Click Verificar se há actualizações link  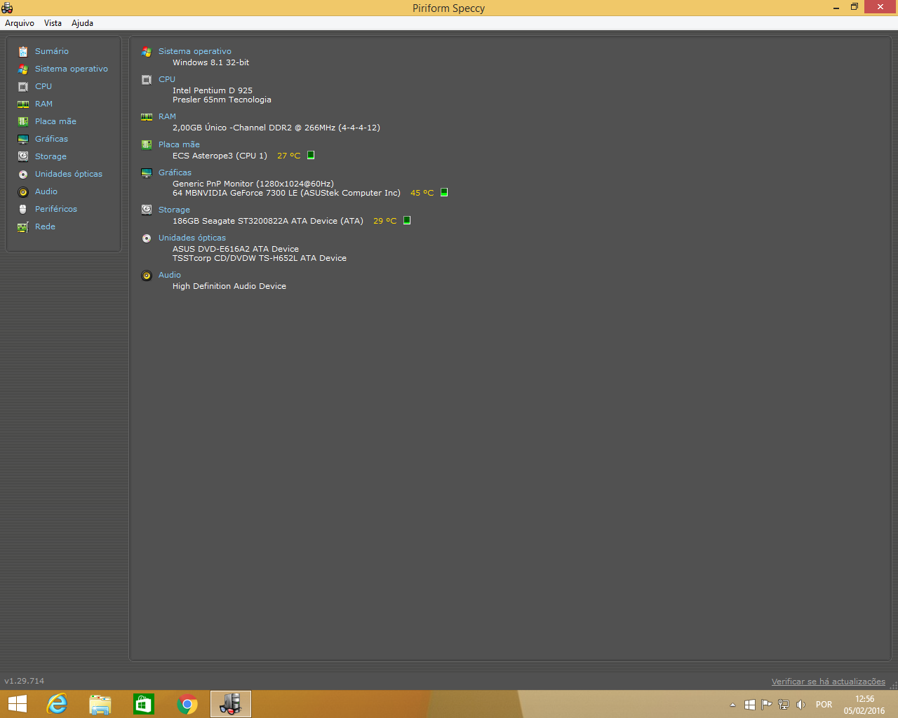pos(829,682)
